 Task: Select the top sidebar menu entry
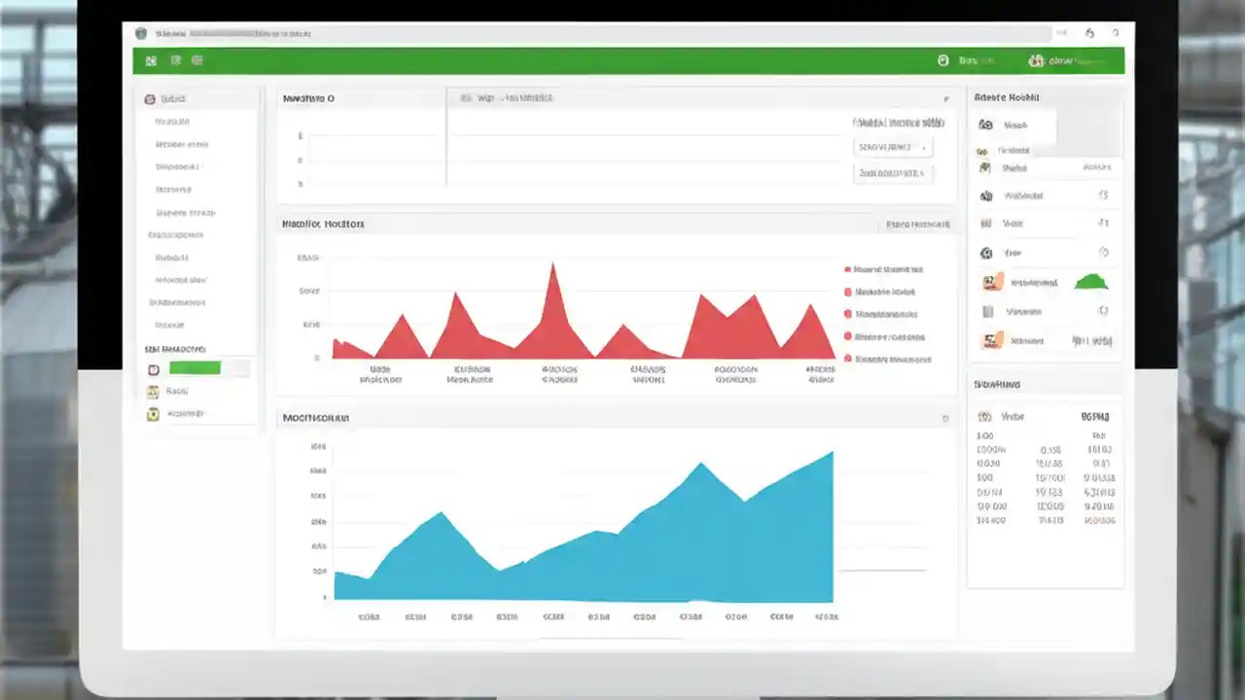[x=172, y=121]
